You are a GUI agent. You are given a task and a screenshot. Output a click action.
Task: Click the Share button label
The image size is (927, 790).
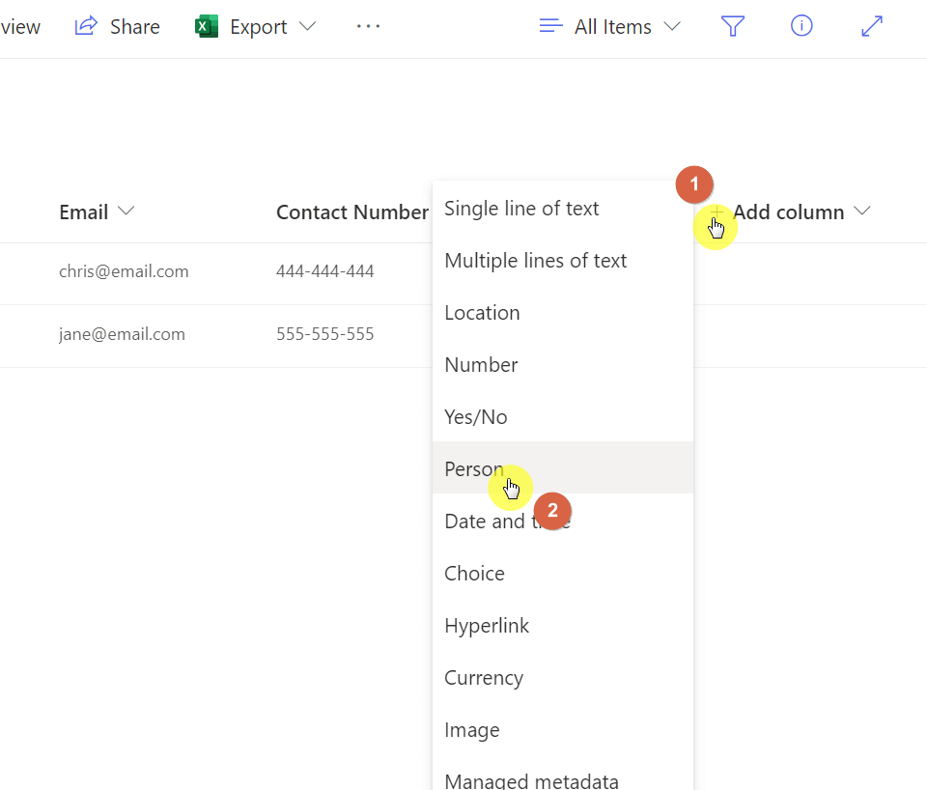[135, 27]
